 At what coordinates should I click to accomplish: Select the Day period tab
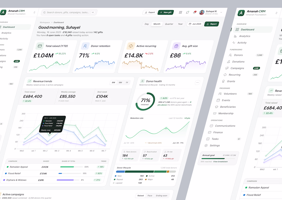tap(147, 24)
